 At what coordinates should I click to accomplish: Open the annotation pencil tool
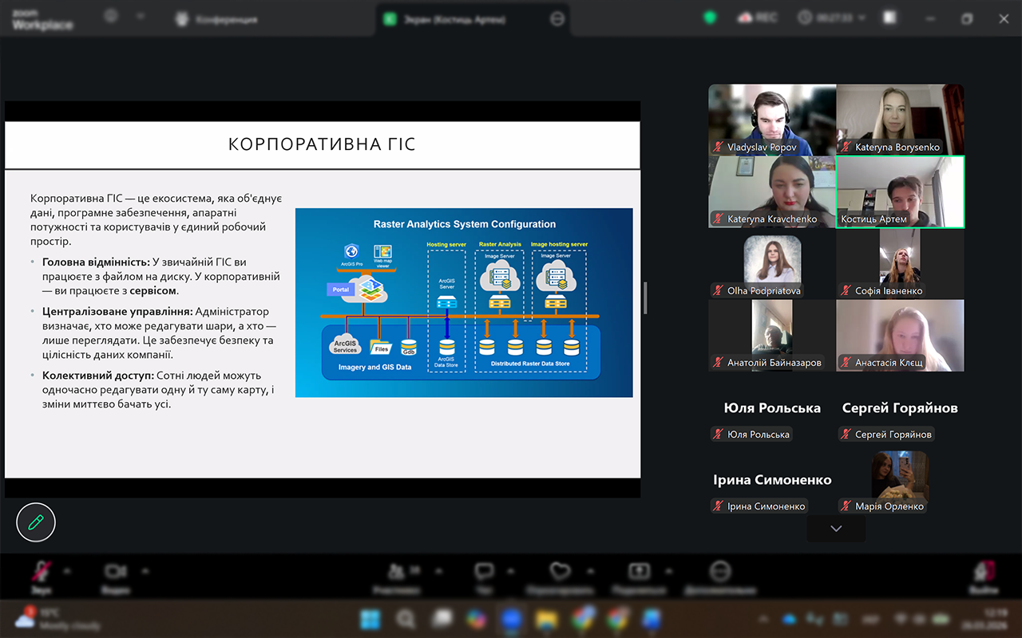[x=36, y=522]
